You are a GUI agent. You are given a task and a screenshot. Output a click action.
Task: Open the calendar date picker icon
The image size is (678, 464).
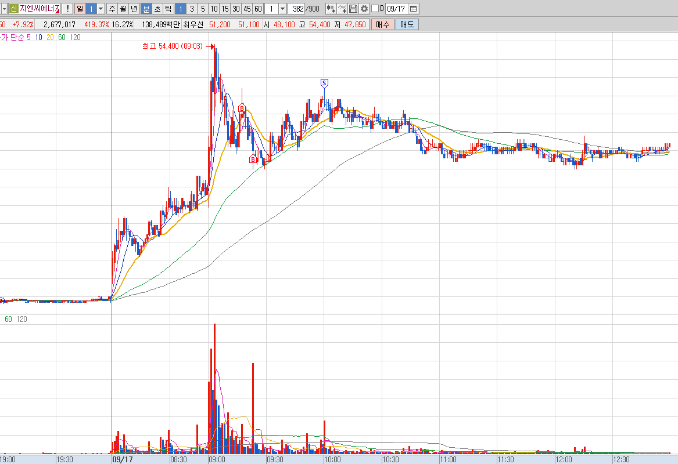(414, 9)
